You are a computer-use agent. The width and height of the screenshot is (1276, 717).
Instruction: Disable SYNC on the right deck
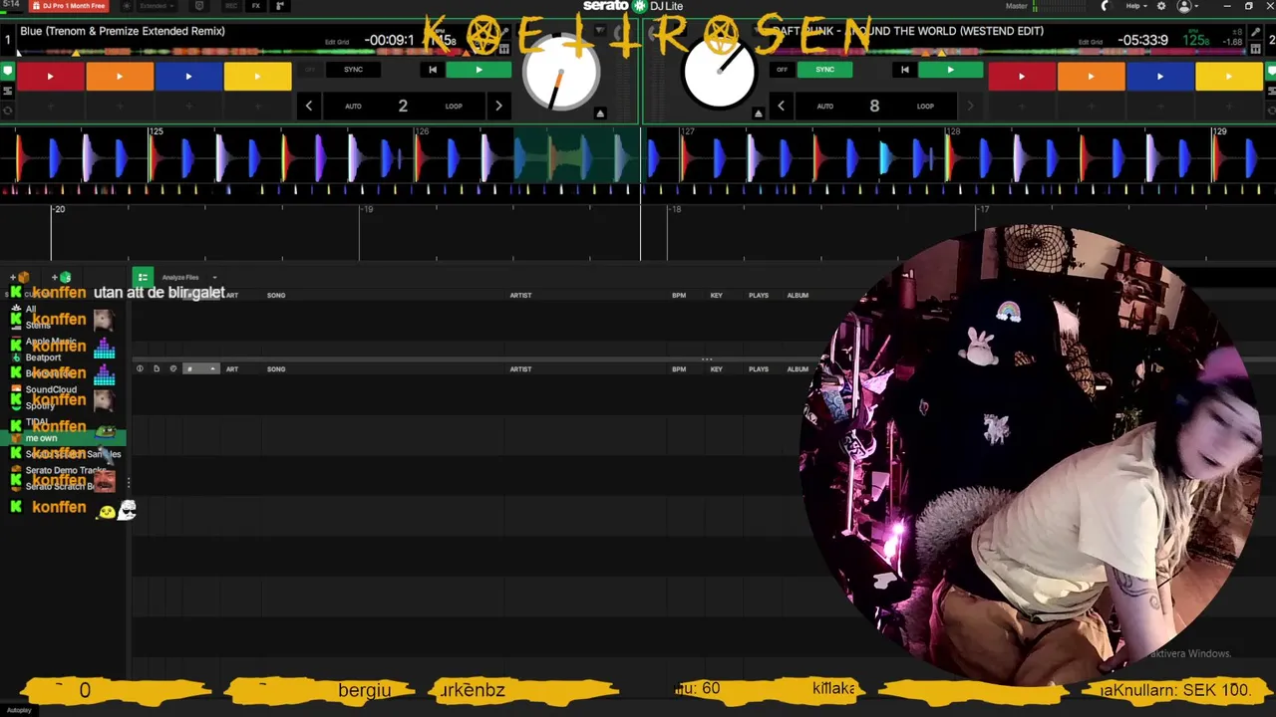point(824,70)
